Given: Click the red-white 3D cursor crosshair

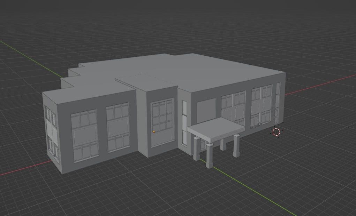Looking at the screenshot, I should tap(276, 132).
